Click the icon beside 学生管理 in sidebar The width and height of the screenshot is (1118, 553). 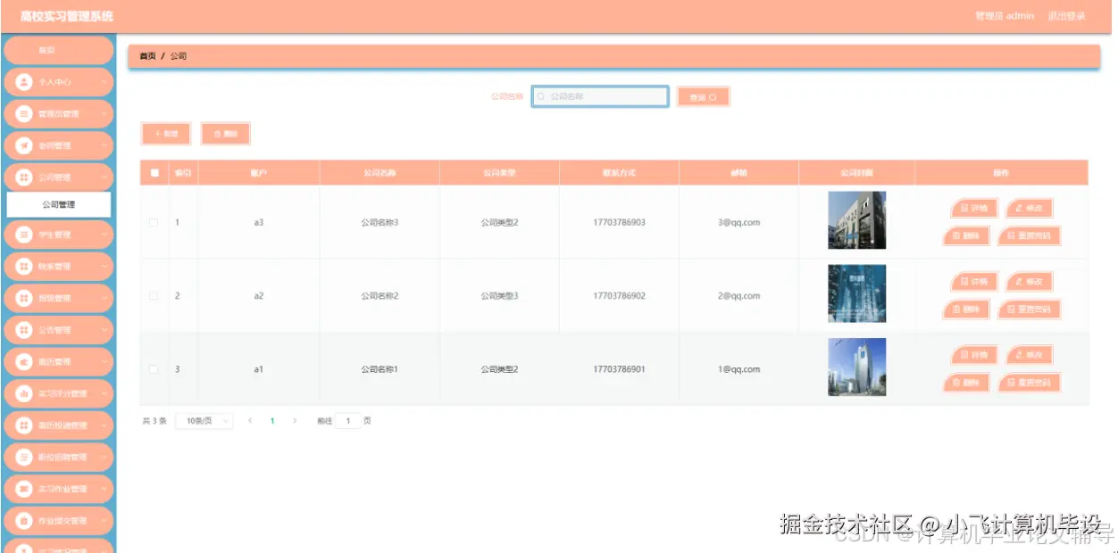click(24, 235)
